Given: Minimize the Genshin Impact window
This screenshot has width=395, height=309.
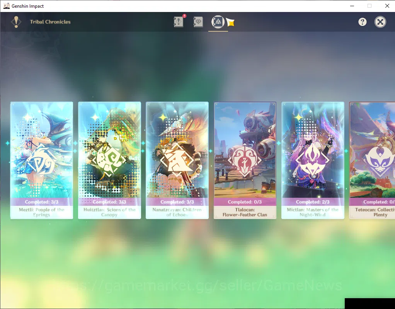Looking at the screenshot, I should (x=352, y=6).
